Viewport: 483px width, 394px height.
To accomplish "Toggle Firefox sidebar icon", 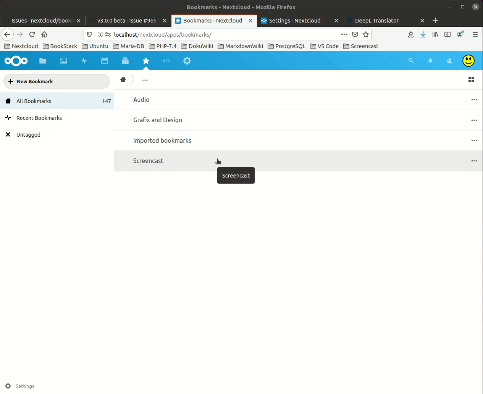I will [447, 34].
